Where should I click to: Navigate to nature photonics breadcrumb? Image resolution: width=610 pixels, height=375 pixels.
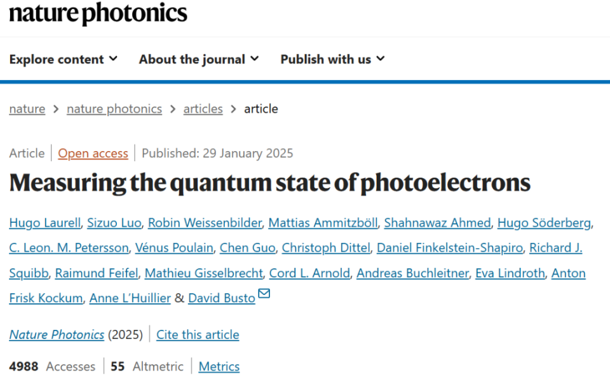click(x=114, y=109)
